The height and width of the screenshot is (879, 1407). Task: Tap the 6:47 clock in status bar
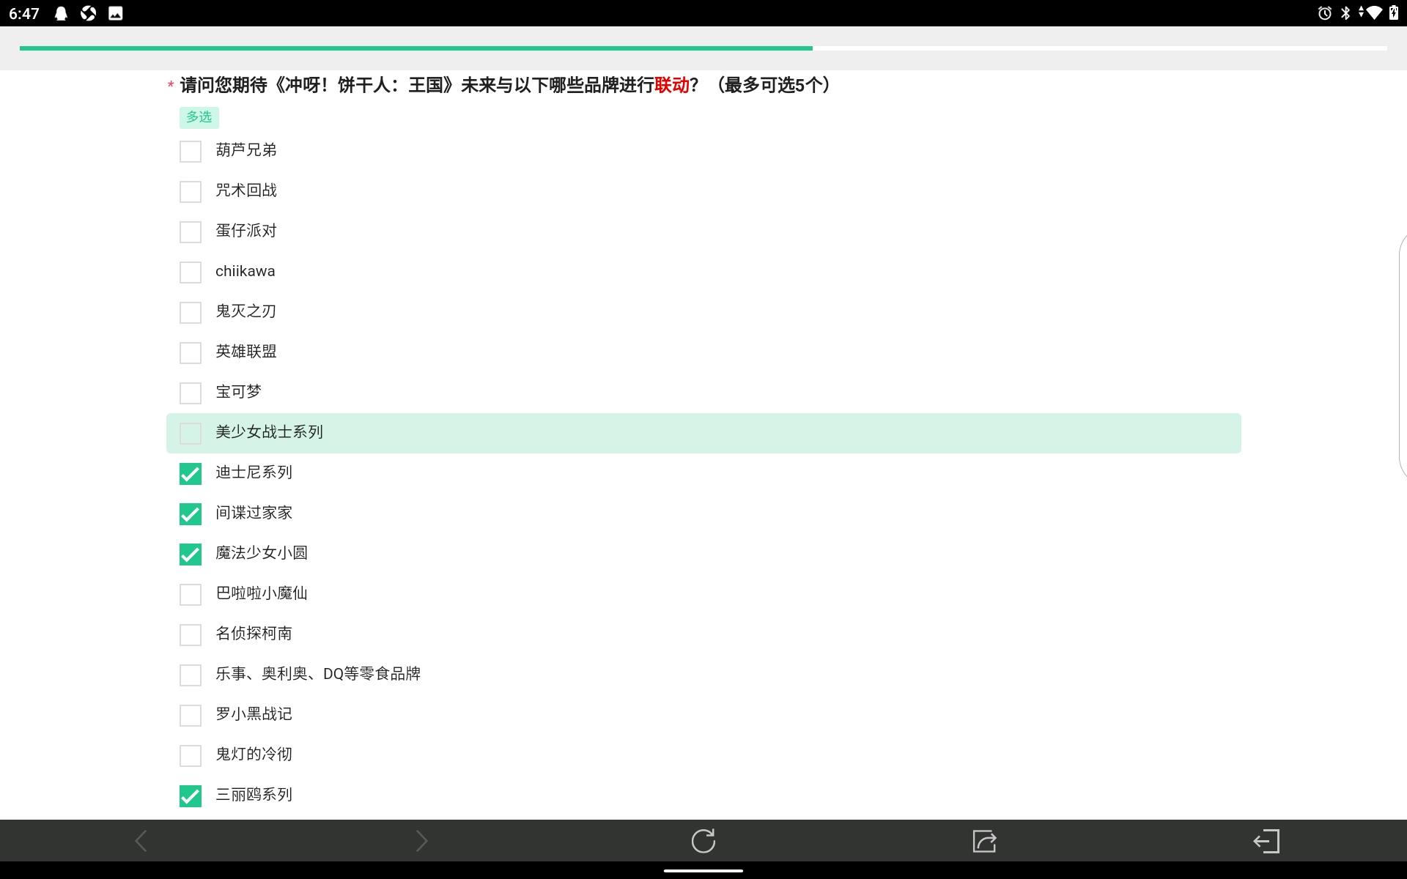(x=24, y=13)
